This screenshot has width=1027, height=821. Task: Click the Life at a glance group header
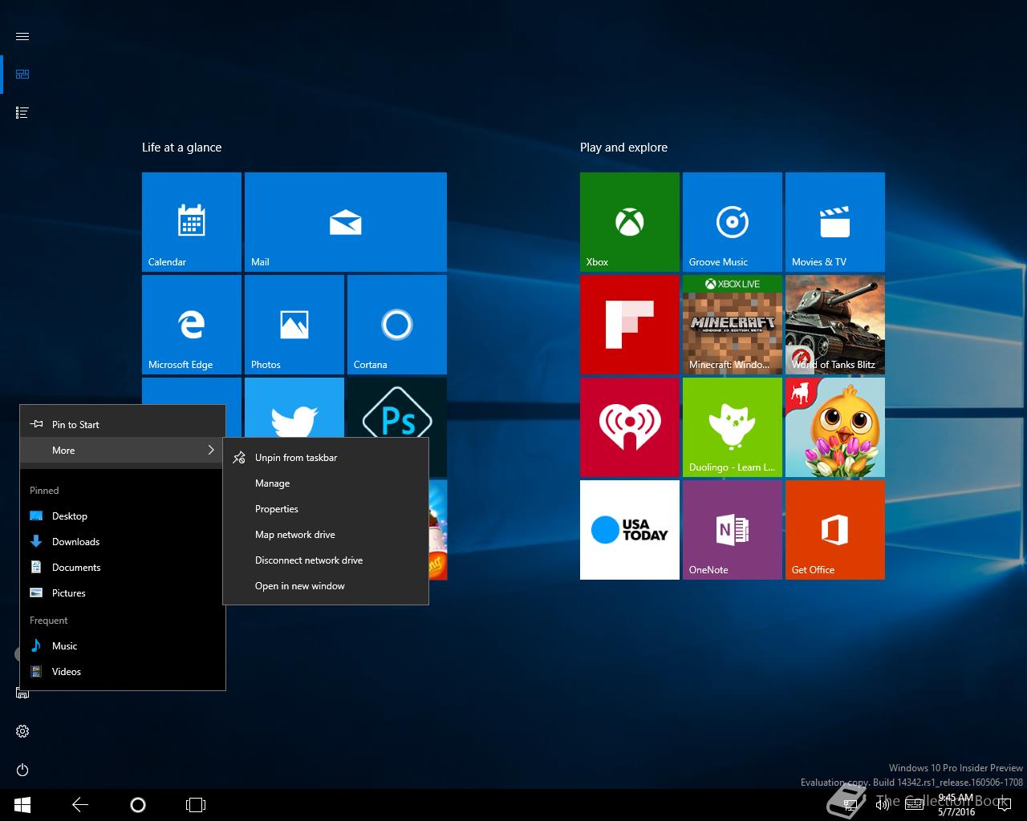click(x=182, y=148)
